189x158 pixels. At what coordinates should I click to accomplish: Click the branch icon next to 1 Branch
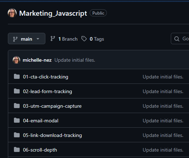[x=53, y=39]
